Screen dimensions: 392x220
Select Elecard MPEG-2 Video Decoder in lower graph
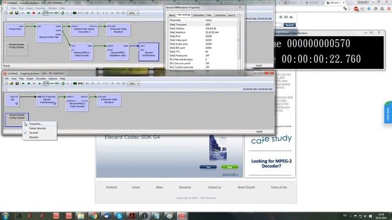(x=77, y=103)
